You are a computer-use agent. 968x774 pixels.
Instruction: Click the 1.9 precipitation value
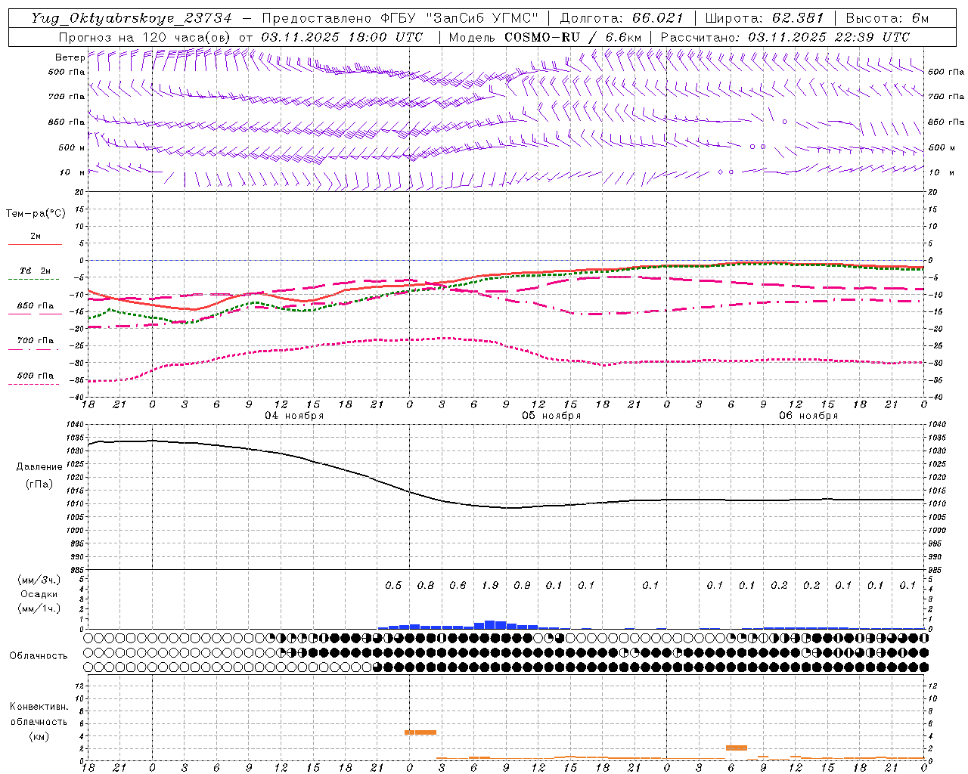coord(490,585)
